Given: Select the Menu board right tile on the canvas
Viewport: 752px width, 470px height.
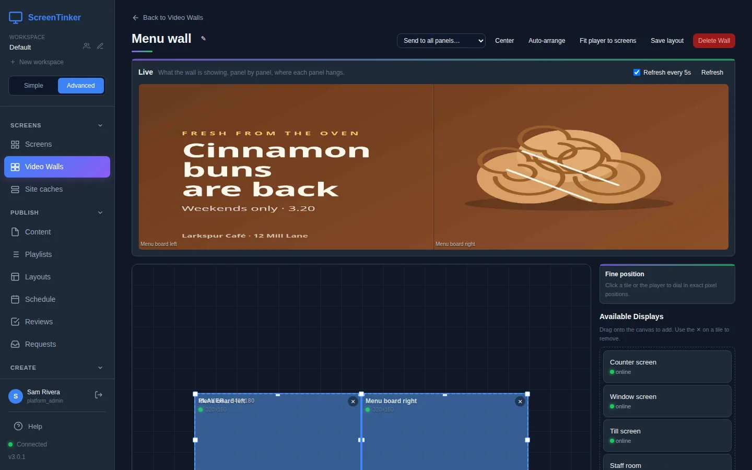Looking at the screenshot, I should pos(445,432).
